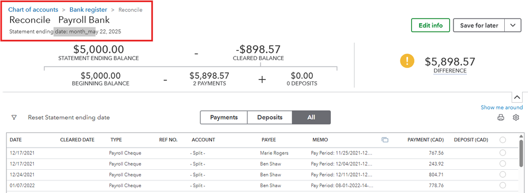Click the Show me around link
Viewport: 528px width, 193px height.
click(x=502, y=108)
